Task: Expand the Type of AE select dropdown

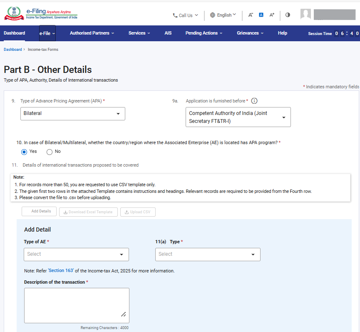Action: point(76,255)
